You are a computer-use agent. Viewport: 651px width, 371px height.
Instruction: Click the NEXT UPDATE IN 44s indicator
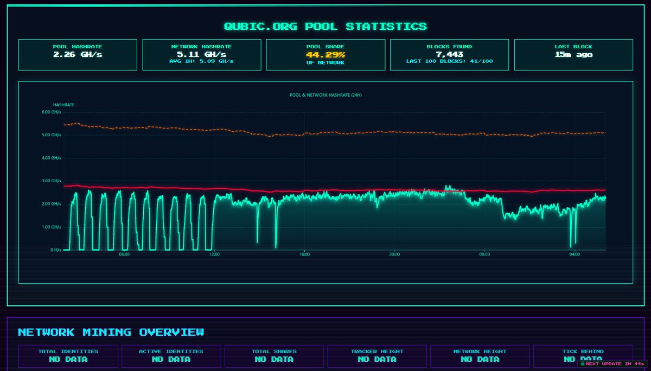tap(612, 363)
